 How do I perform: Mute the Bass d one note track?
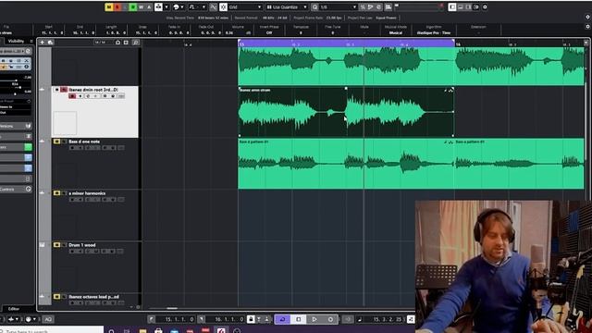(56, 142)
